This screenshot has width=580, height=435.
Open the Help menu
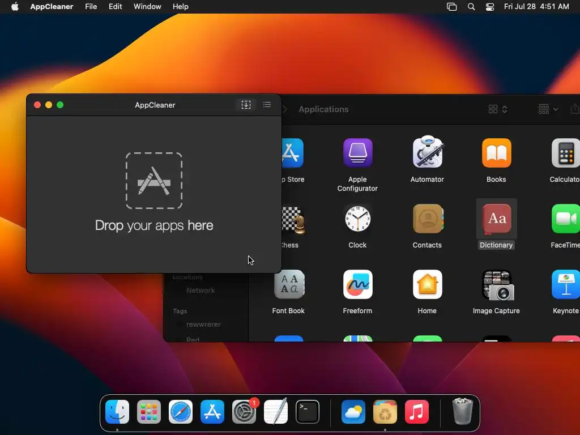pyautogui.click(x=181, y=6)
